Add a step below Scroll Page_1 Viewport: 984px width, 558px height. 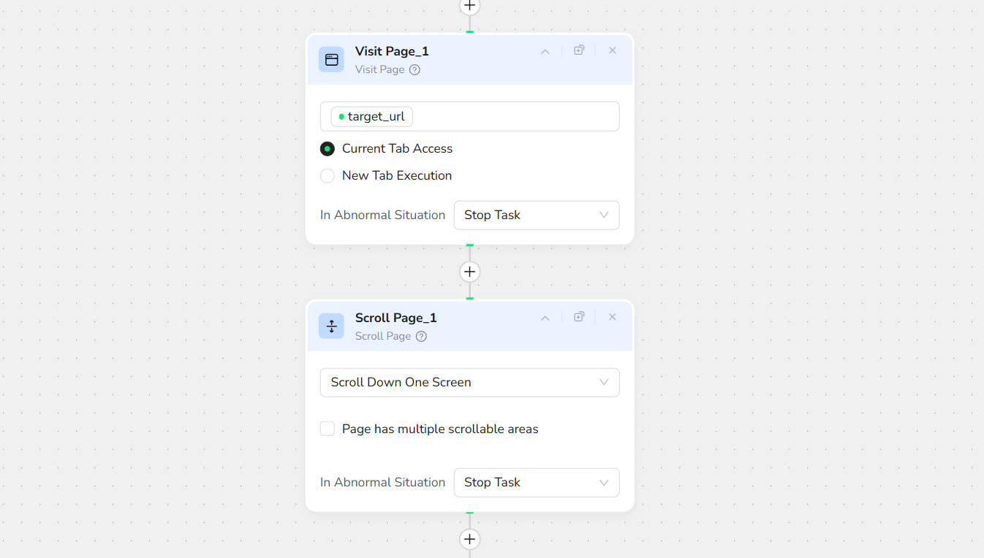[469, 539]
